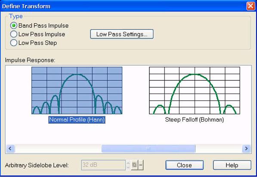Viewport: 257px width, 177px height.
Task: Click the minus icon next to sidelobe field
Action: tap(141, 165)
